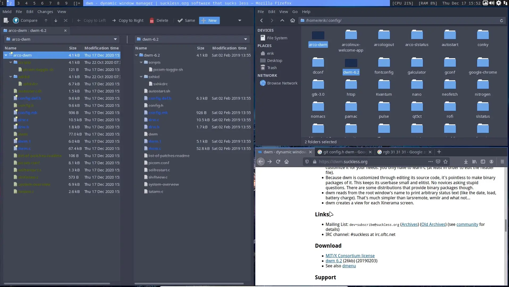Screen dimensions: 509x287
Task: Toggle the Same filter in Meld
Action: [x=186, y=20]
